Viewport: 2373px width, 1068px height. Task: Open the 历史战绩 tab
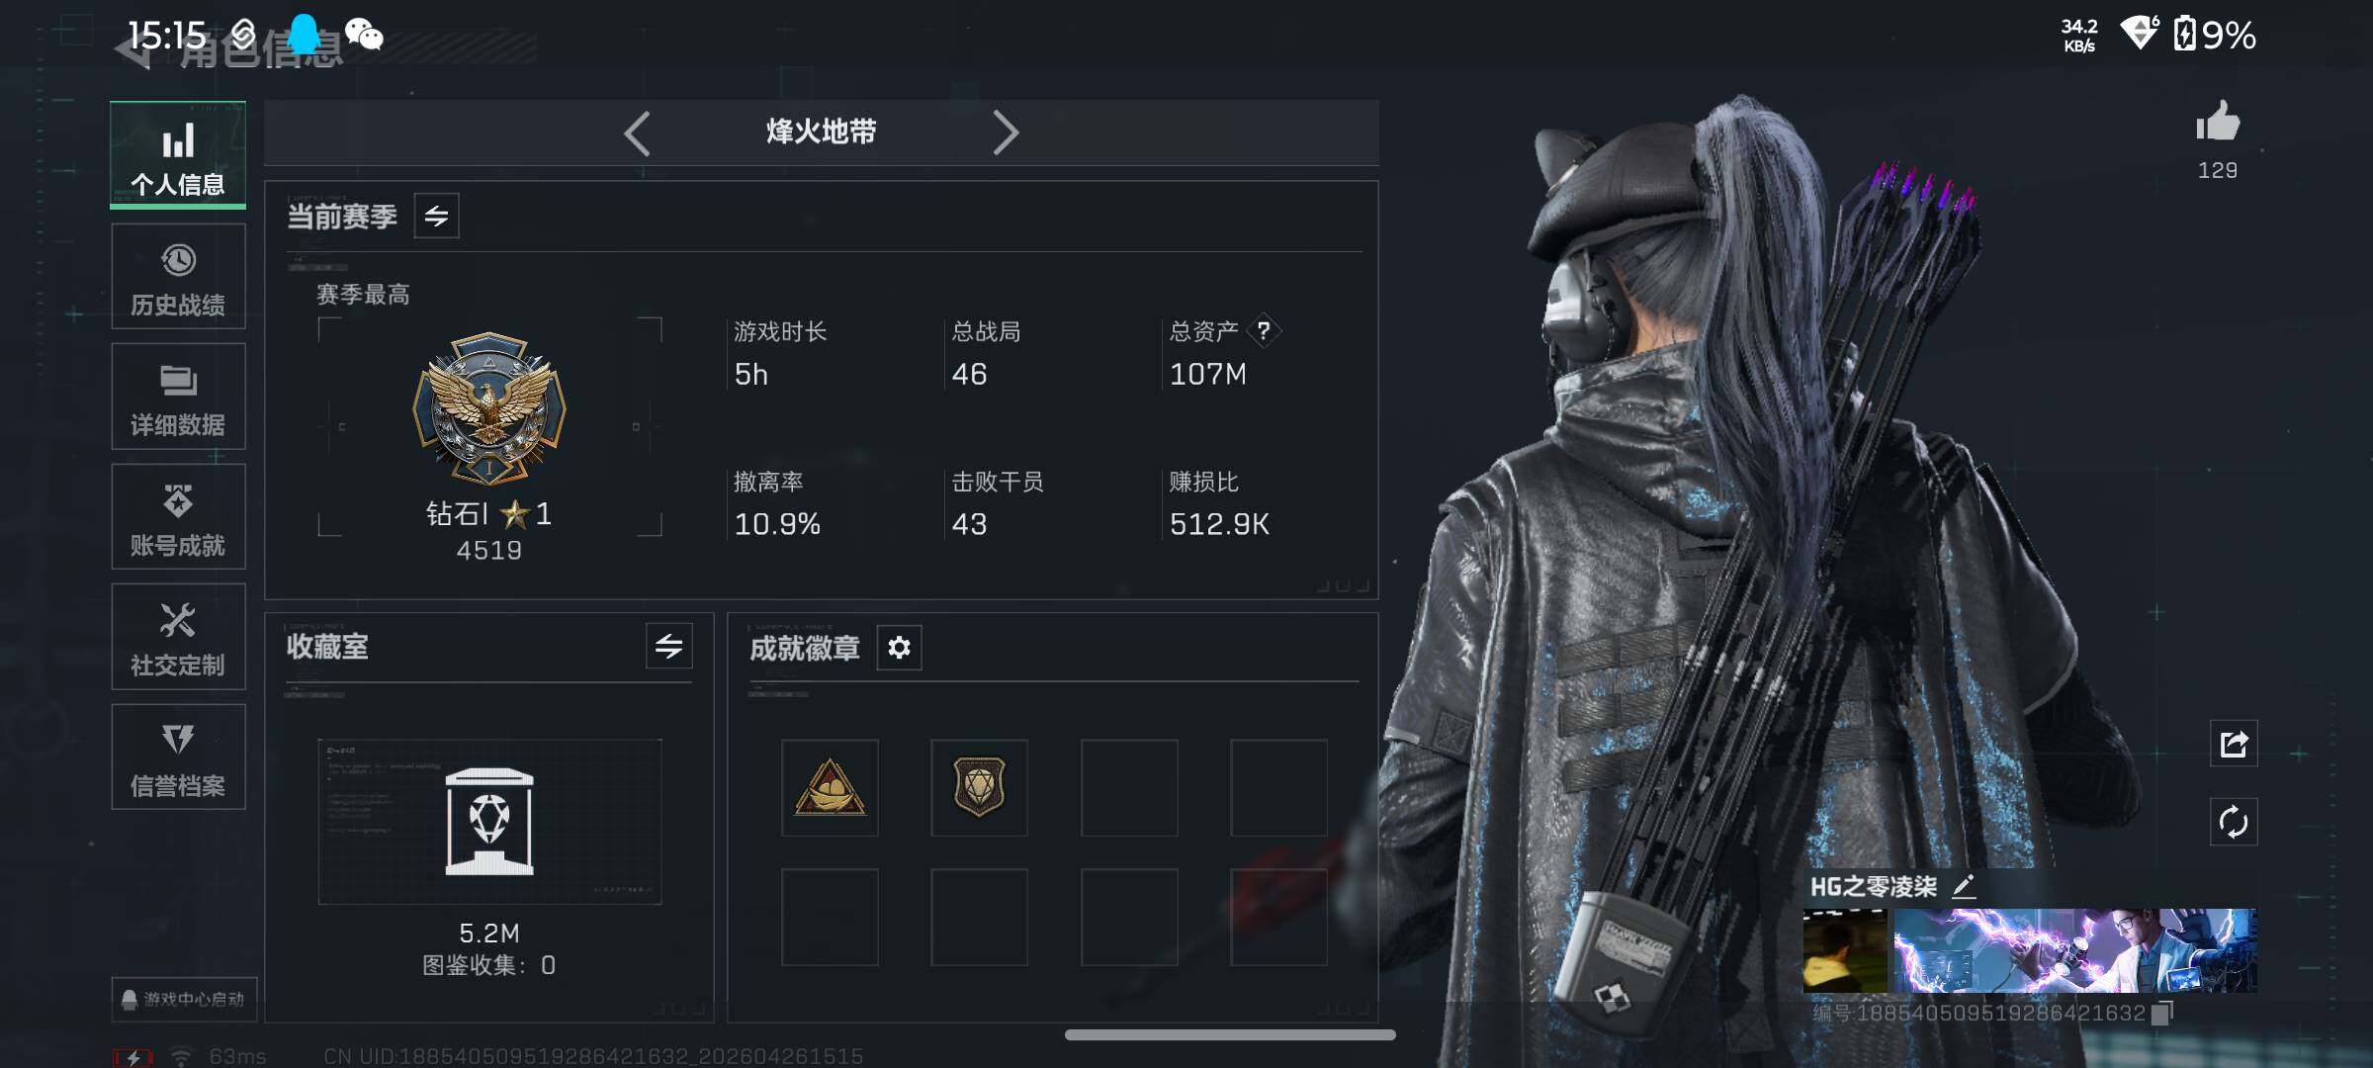(178, 277)
